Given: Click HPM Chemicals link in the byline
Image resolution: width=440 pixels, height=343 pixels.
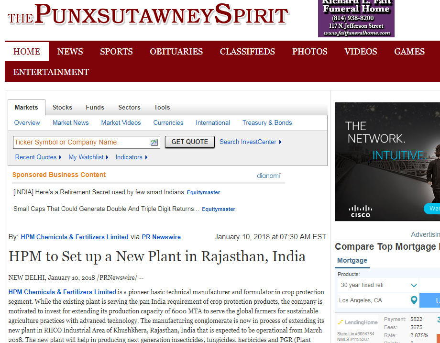Looking at the screenshot, I should (75, 237).
